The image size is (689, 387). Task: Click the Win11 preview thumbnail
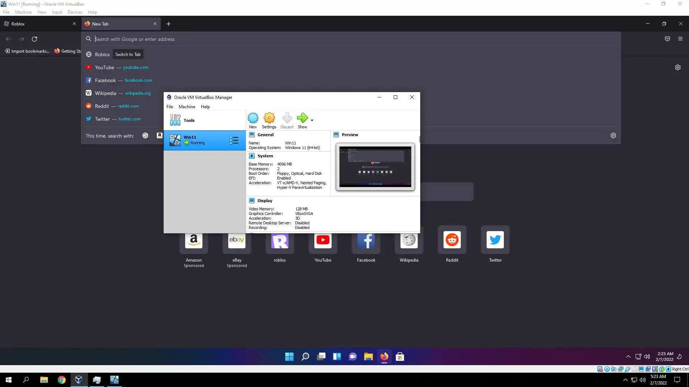click(375, 167)
